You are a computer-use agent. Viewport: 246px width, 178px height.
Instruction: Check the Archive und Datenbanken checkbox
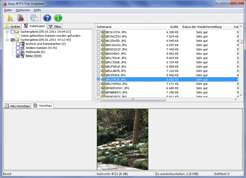point(18,44)
